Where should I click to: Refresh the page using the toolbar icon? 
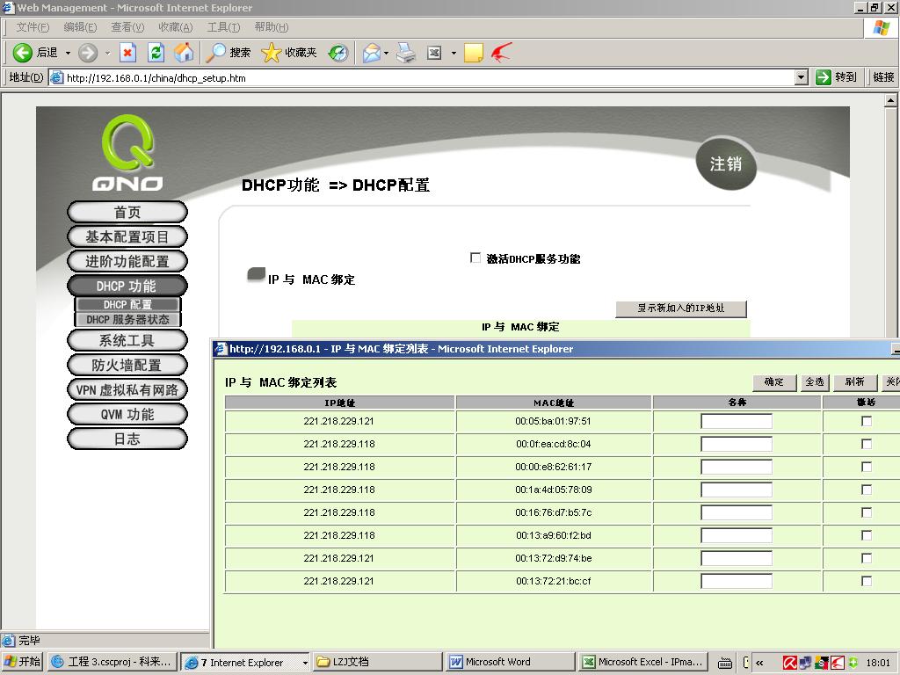tap(156, 53)
